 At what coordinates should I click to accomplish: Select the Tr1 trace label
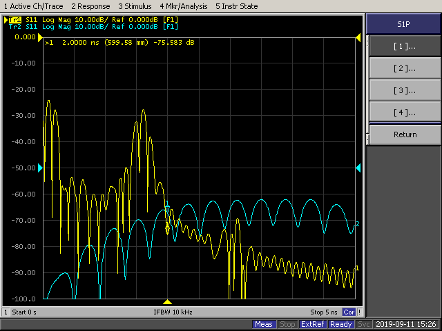pyautogui.click(x=15, y=20)
